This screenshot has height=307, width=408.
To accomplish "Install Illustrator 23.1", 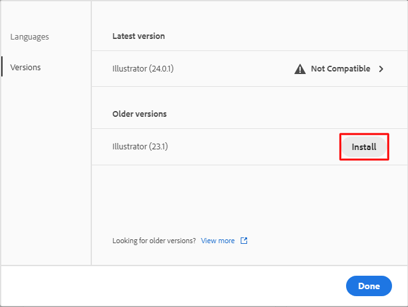I will 363,147.
